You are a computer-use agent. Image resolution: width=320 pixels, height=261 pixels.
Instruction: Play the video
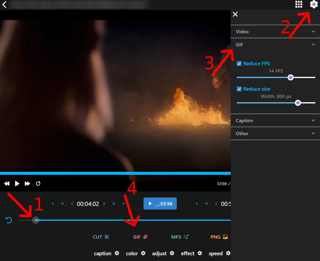[x=17, y=184]
